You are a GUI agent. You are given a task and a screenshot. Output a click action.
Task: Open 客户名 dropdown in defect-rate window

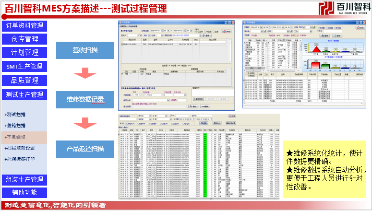click(x=262, y=31)
